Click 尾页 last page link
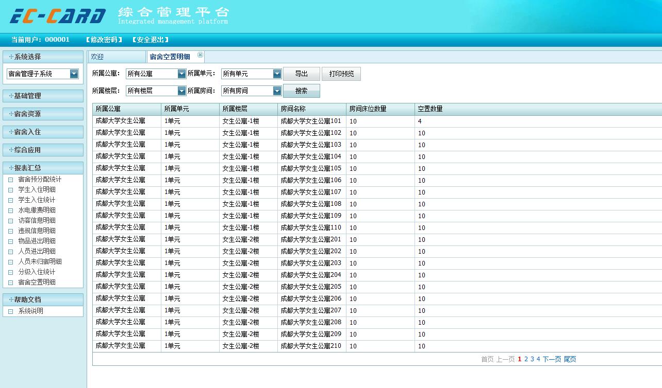This screenshot has width=662, height=388. click(570, 359)
